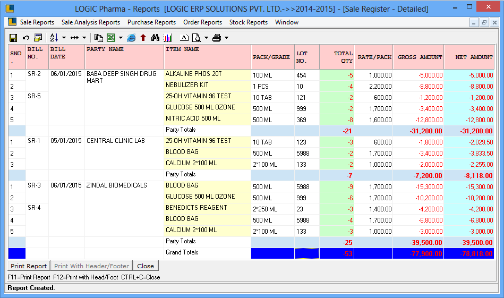
Task: Click the A-Z sort icon
Action: pos(54,38)
